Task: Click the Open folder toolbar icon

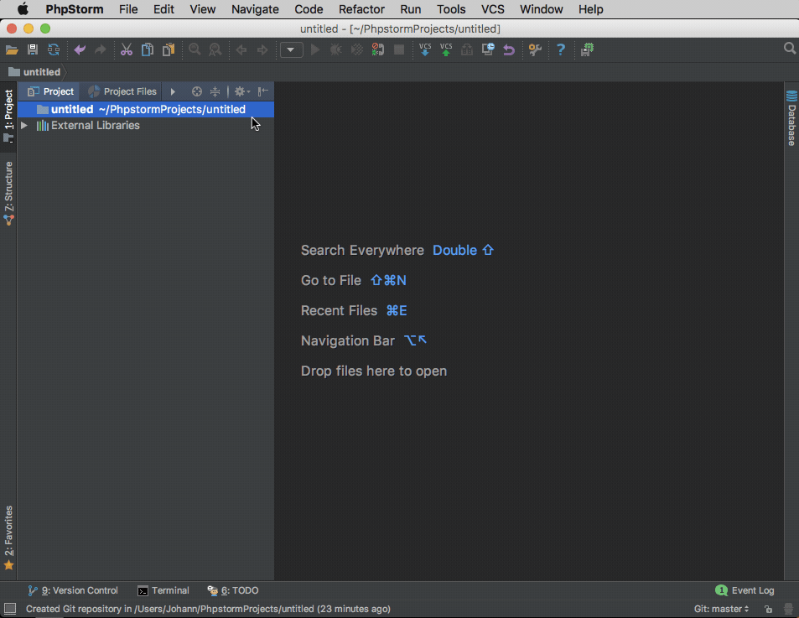Action: coord(12,50)
